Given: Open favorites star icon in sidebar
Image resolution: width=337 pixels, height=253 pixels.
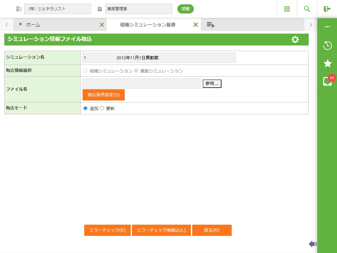Looking at the screenshot, I should tap(327, 64).
